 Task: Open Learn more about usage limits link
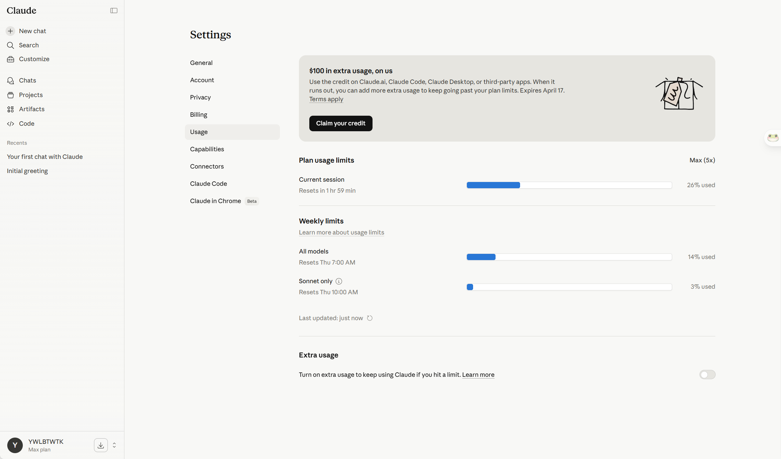341,232
